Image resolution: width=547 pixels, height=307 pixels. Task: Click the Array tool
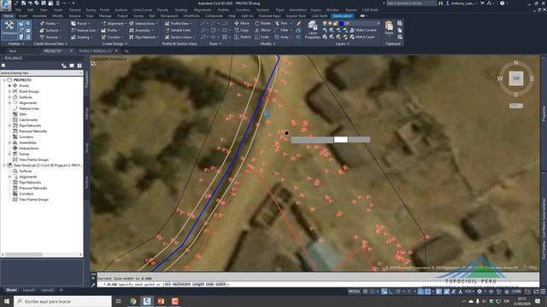pyautogui.click(x=282, y=37)
